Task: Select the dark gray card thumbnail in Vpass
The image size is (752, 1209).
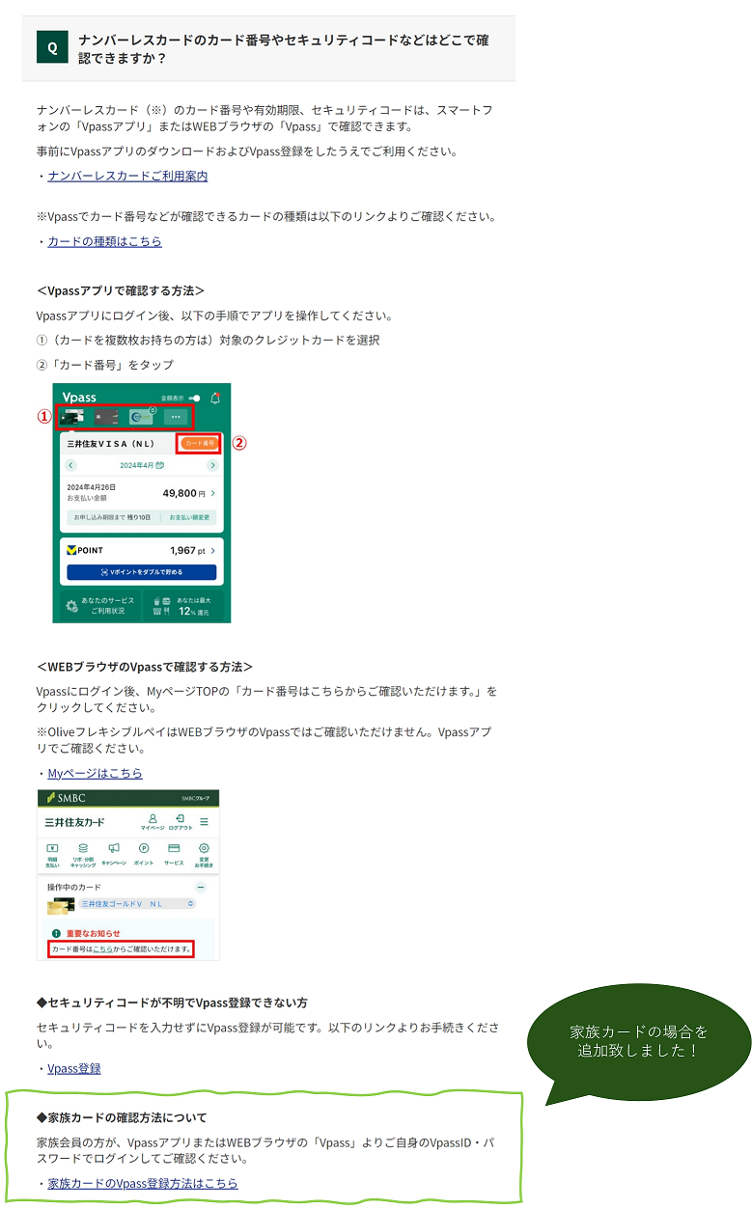Action: (106, 418)
